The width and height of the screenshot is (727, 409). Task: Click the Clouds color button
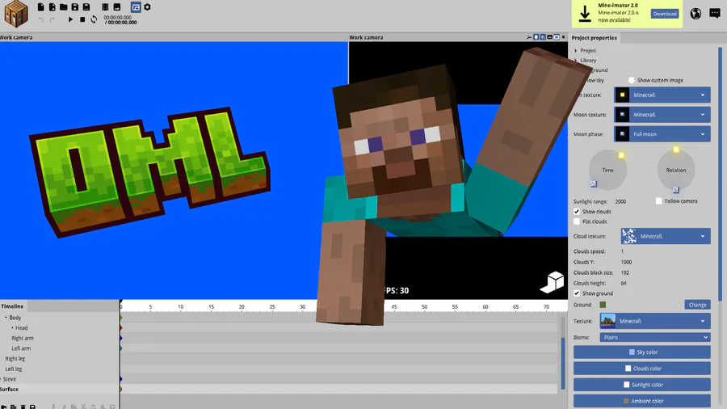coord(641,369)
